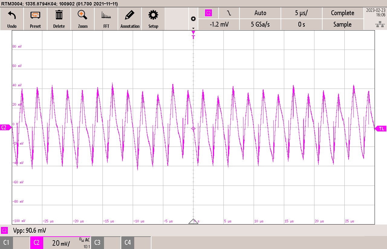Click the 2023-02-23 date and time
This screenshot has width=387, height=249.
[x=376, y=12]
